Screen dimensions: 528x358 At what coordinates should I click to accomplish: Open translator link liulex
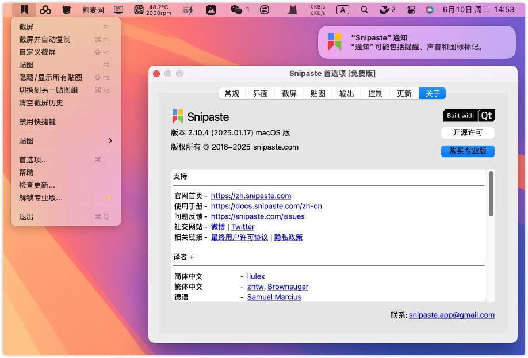pos(256,276)
